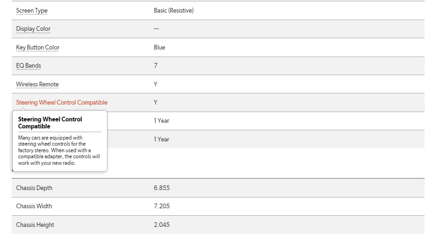Image resolution: width=426 pixels, height=240 pixels.
Task: Click the Chassis Width label
Action: tap(34, 206)
